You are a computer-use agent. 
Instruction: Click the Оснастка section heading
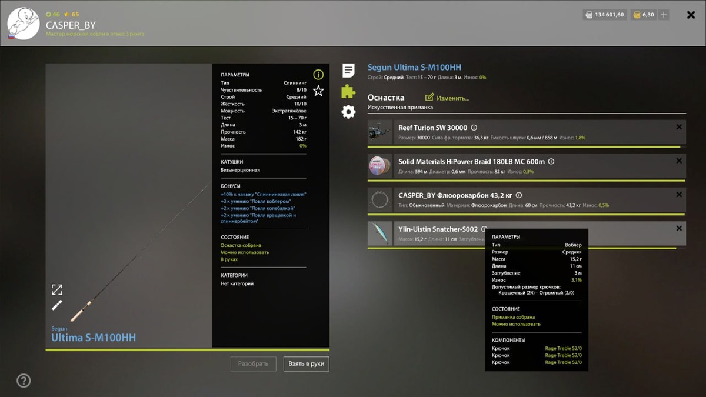(x=386, y=98)
